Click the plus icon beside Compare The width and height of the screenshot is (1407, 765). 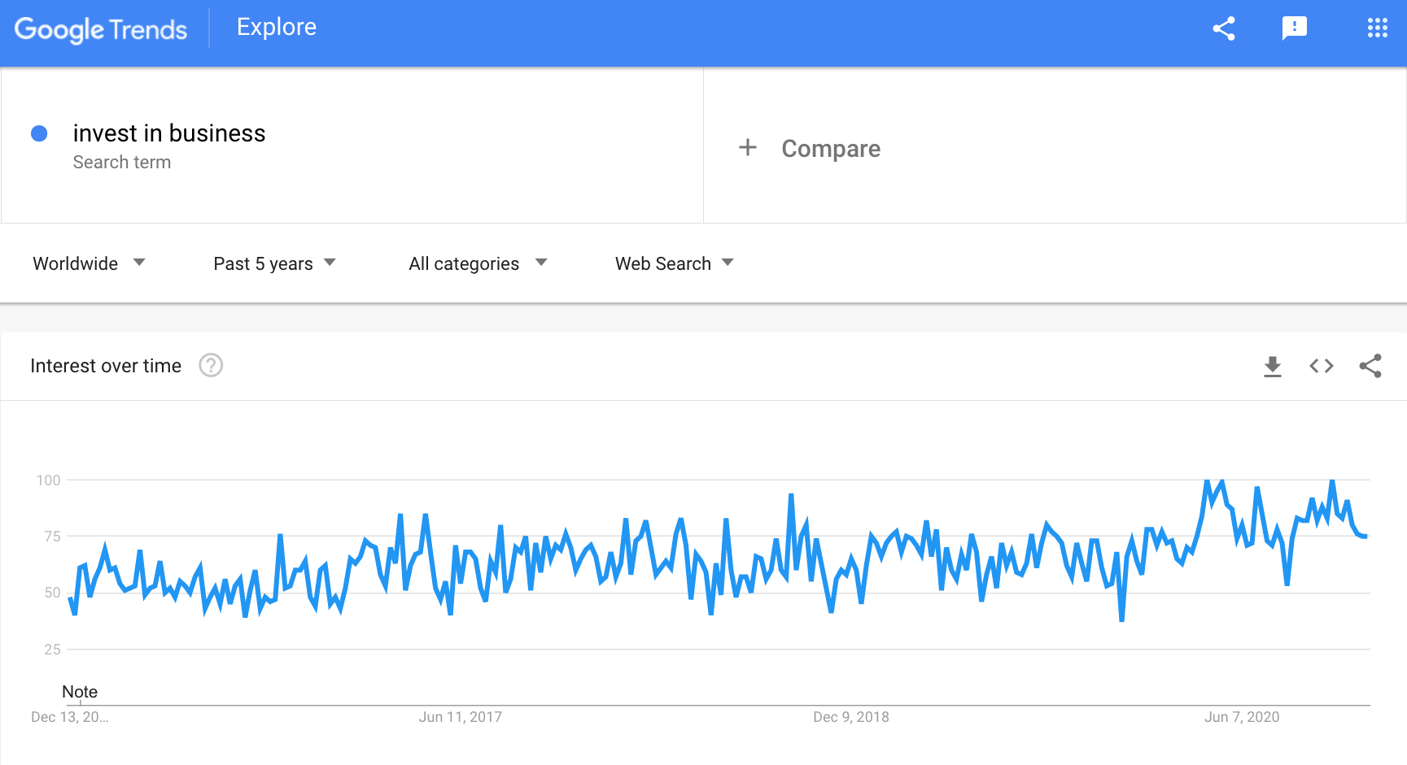pyautogui.click(x=748, y=148)
